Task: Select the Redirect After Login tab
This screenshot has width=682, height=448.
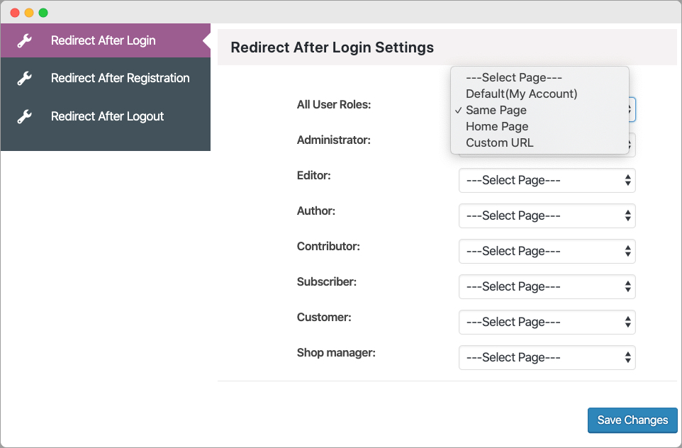Action: (x=104, y=40)
